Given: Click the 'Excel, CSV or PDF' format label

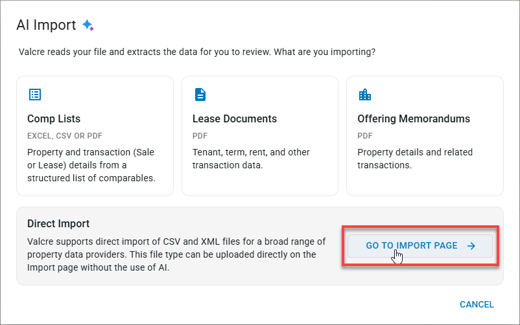Looking at the screenshot, I should click(65, 136).
